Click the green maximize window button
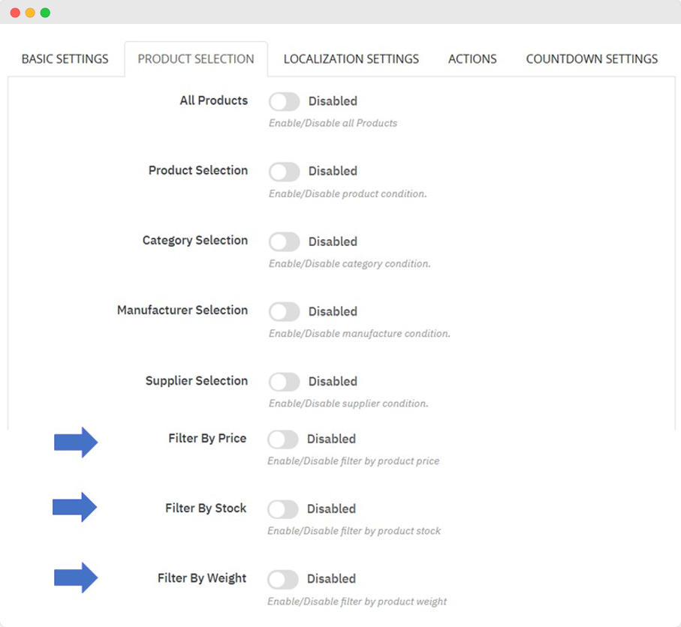The width and height of the screenshot is (681, 627). [45, 13]
